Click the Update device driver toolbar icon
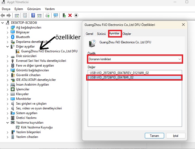 (47, 16)
